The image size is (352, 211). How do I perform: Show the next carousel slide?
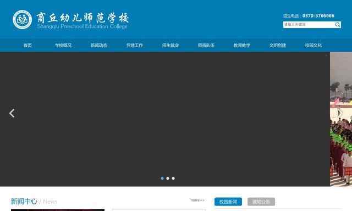tap(340, 113)
